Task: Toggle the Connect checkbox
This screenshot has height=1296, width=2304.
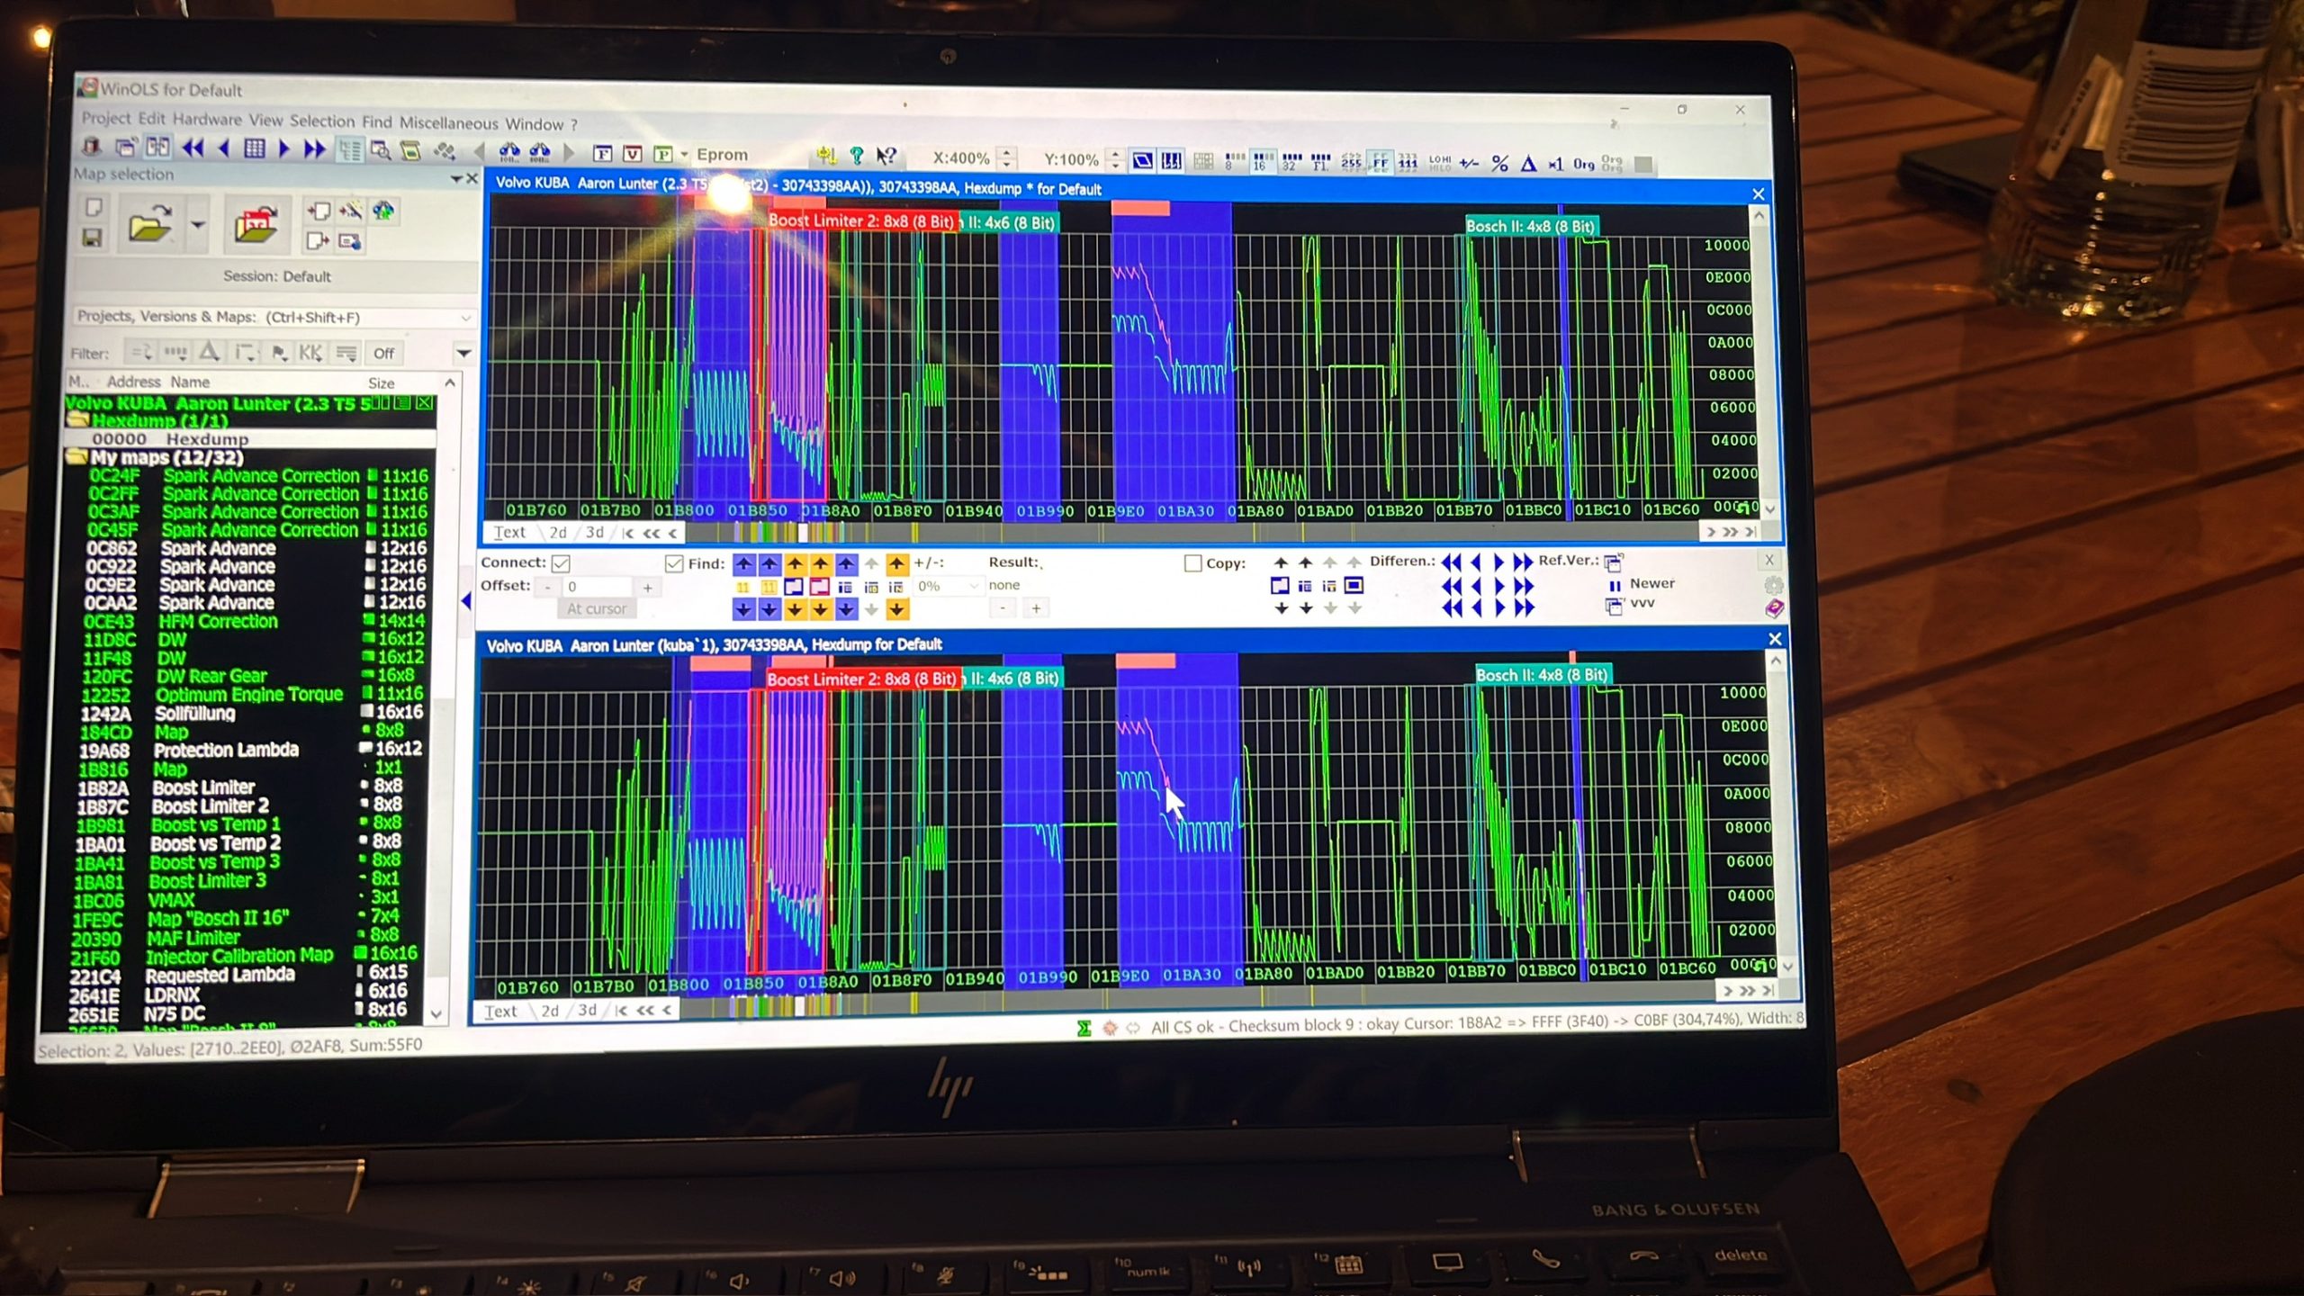Action: [x=561, y=563]
